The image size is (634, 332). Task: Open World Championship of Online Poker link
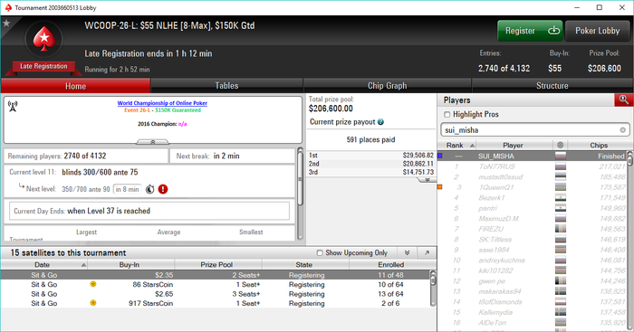click(x=162, y=103)
